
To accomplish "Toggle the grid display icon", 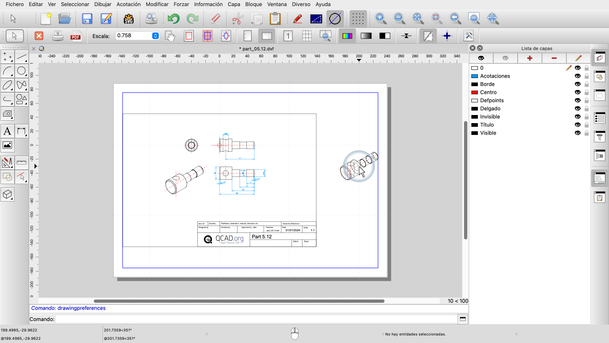I will pyautogui.click(x=358, y=18).
